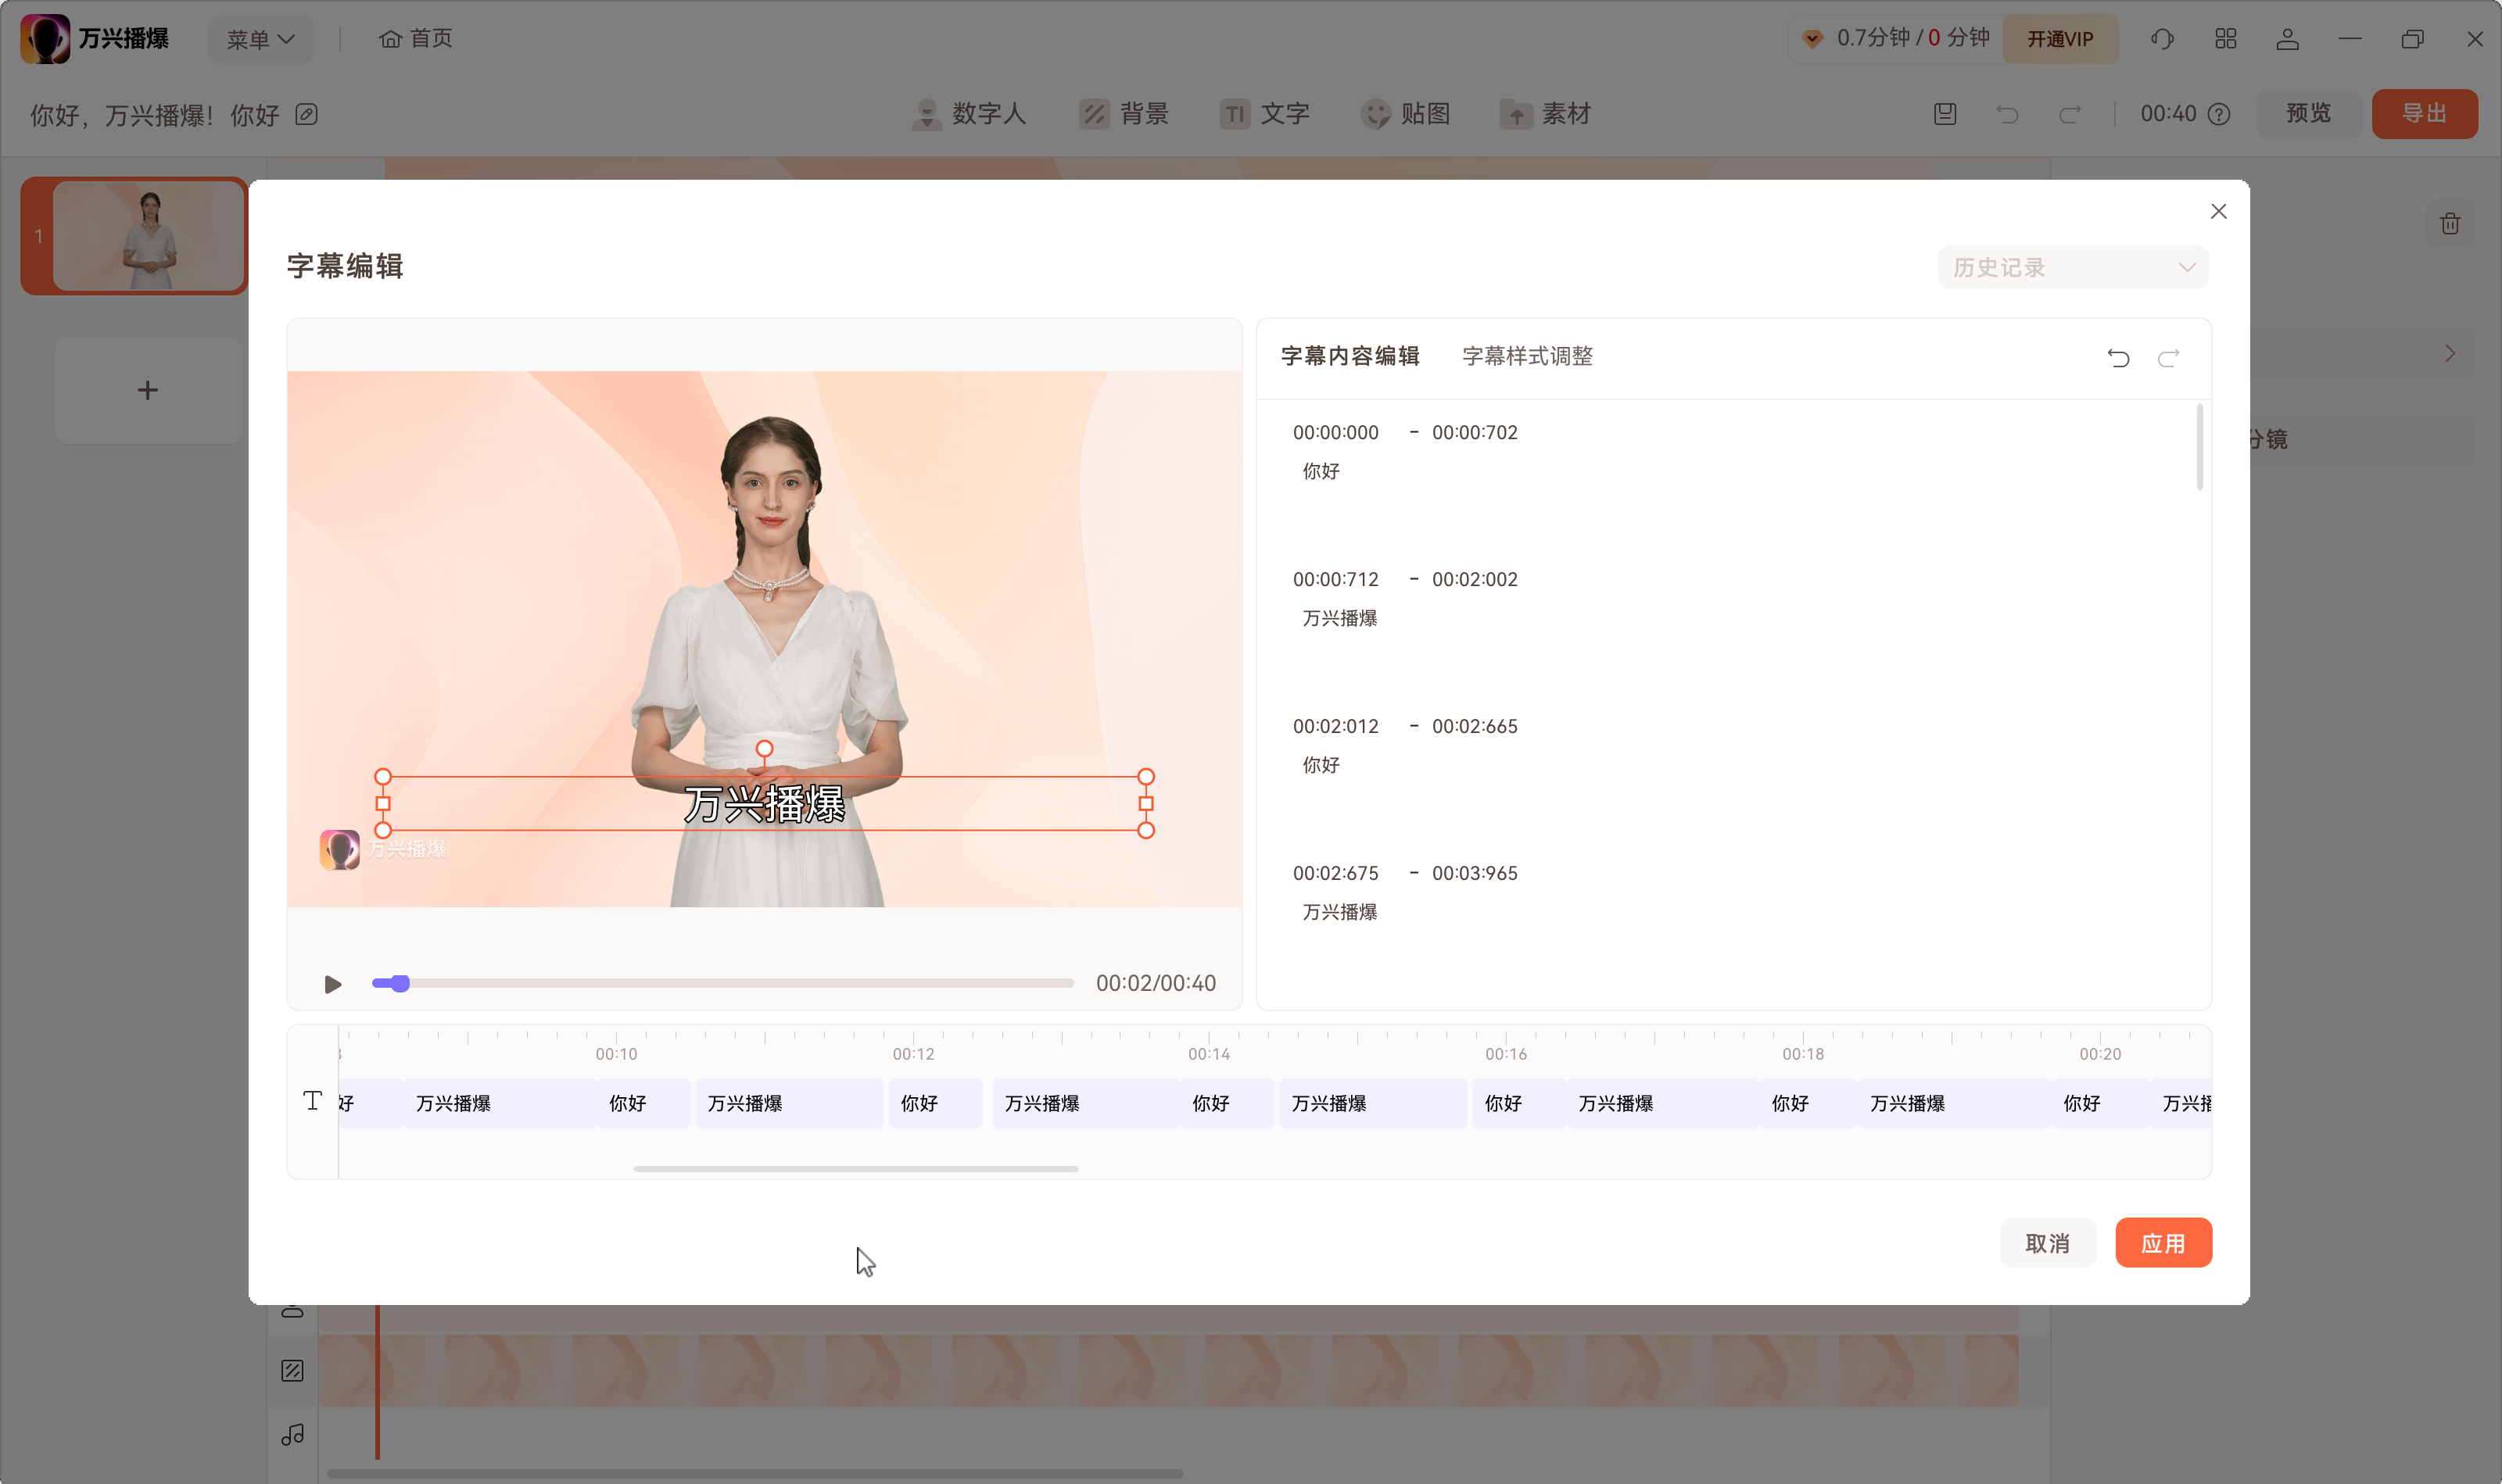Click the T subtitle track icon
The image size is (2502, 1484).
[x=312, y=1100]
